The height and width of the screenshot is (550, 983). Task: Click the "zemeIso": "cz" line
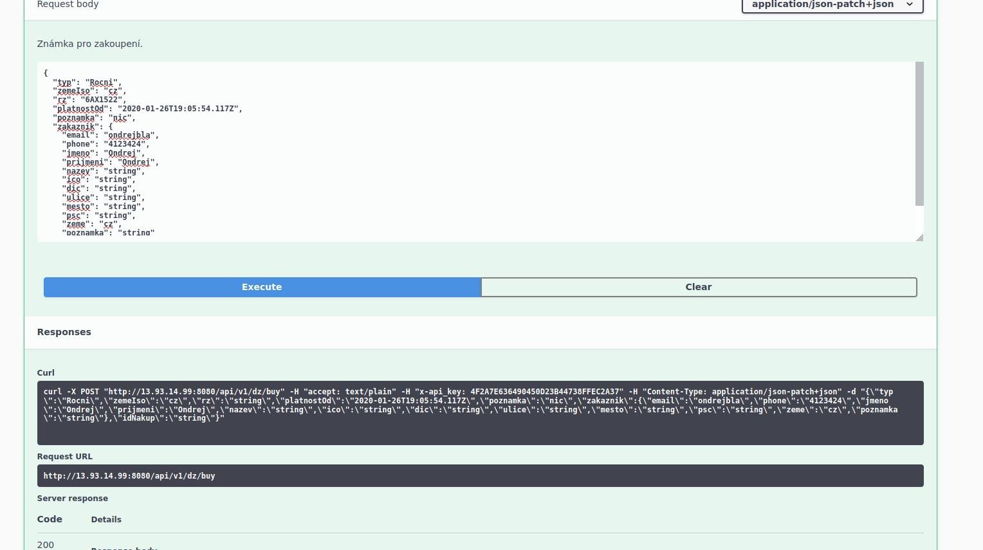(89, 91)
